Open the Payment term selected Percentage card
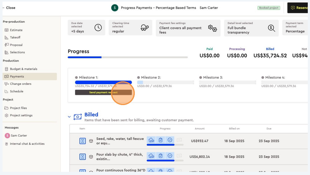Image resolution: width=310 pixels, height=175 pixels. tap(296, 28)
